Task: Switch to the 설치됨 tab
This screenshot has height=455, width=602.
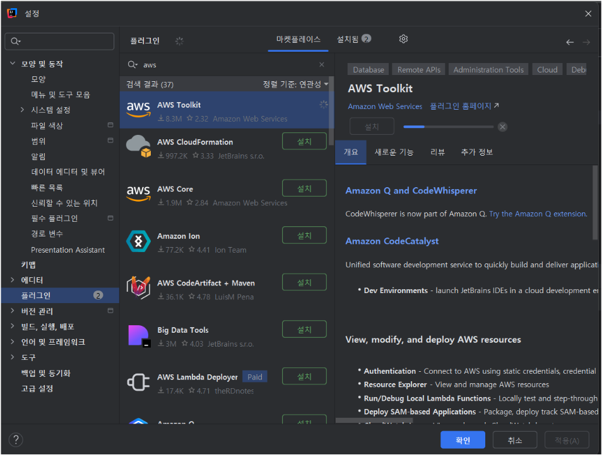Action: pos(353,39)
